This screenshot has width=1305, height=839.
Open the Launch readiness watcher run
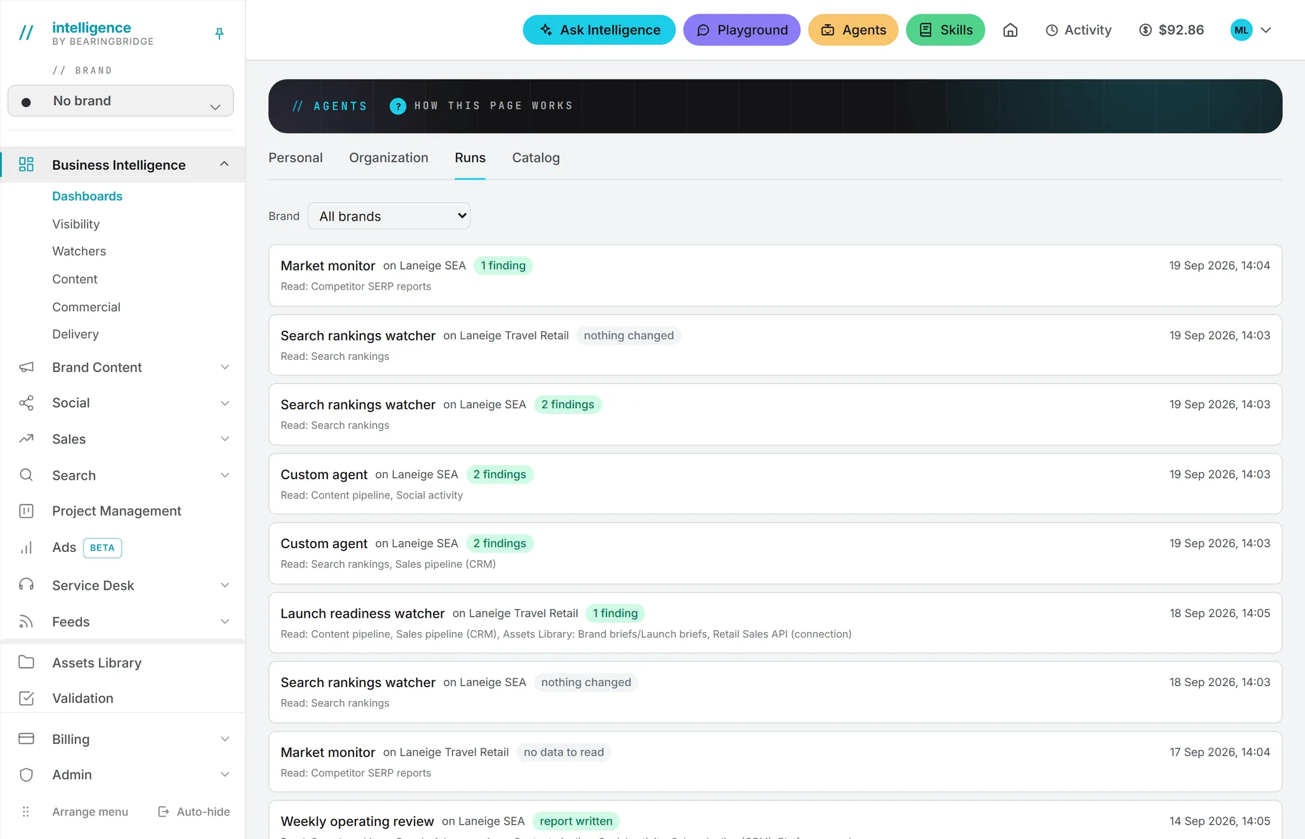point(775,623)
